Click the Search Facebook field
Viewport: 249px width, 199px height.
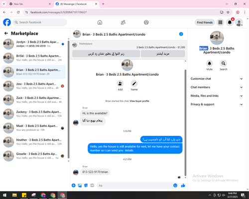(x=40, y=22)
